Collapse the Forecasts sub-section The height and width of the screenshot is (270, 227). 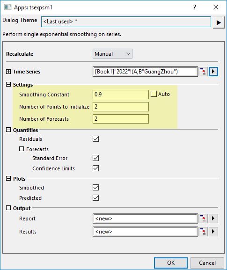coord(22,149)
